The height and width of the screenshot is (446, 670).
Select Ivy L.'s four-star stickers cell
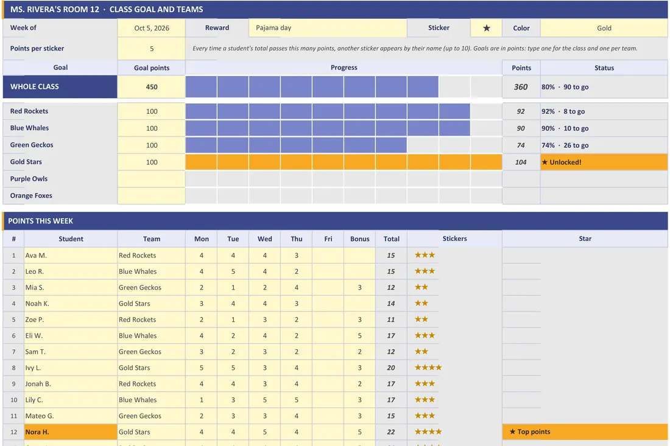point(454,368)
